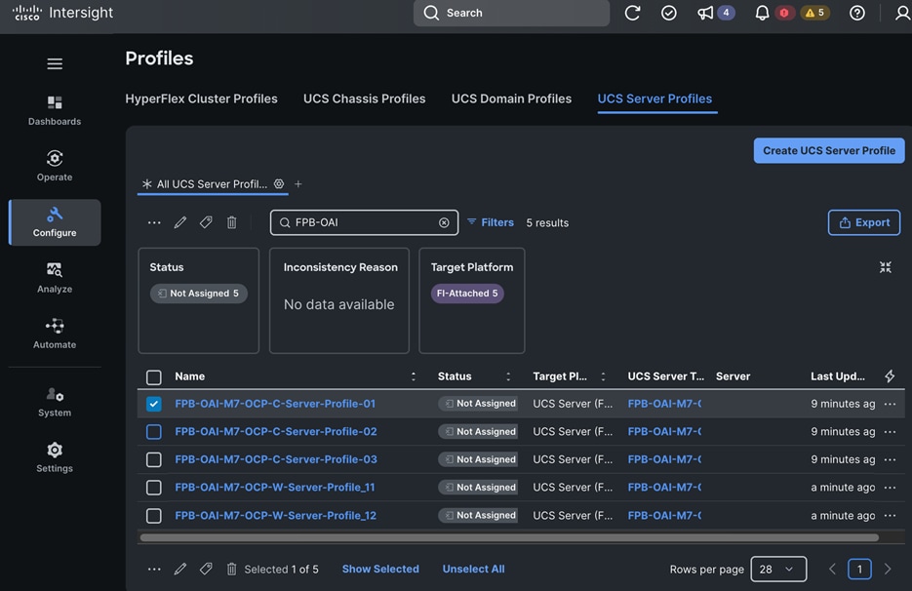This screenshot has width=912, height=591.
Task: Click the Not Assigned 5 status chip
Action: tap(199, 294)
